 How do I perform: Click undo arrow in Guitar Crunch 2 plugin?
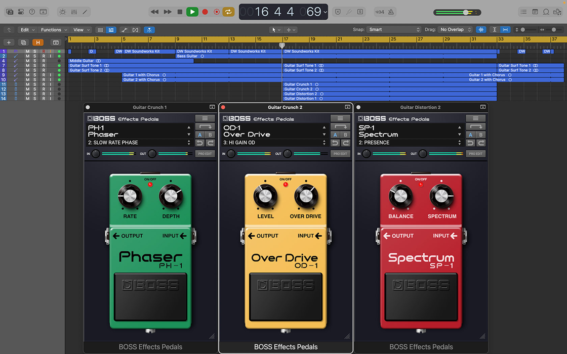[x=335, y=143]
